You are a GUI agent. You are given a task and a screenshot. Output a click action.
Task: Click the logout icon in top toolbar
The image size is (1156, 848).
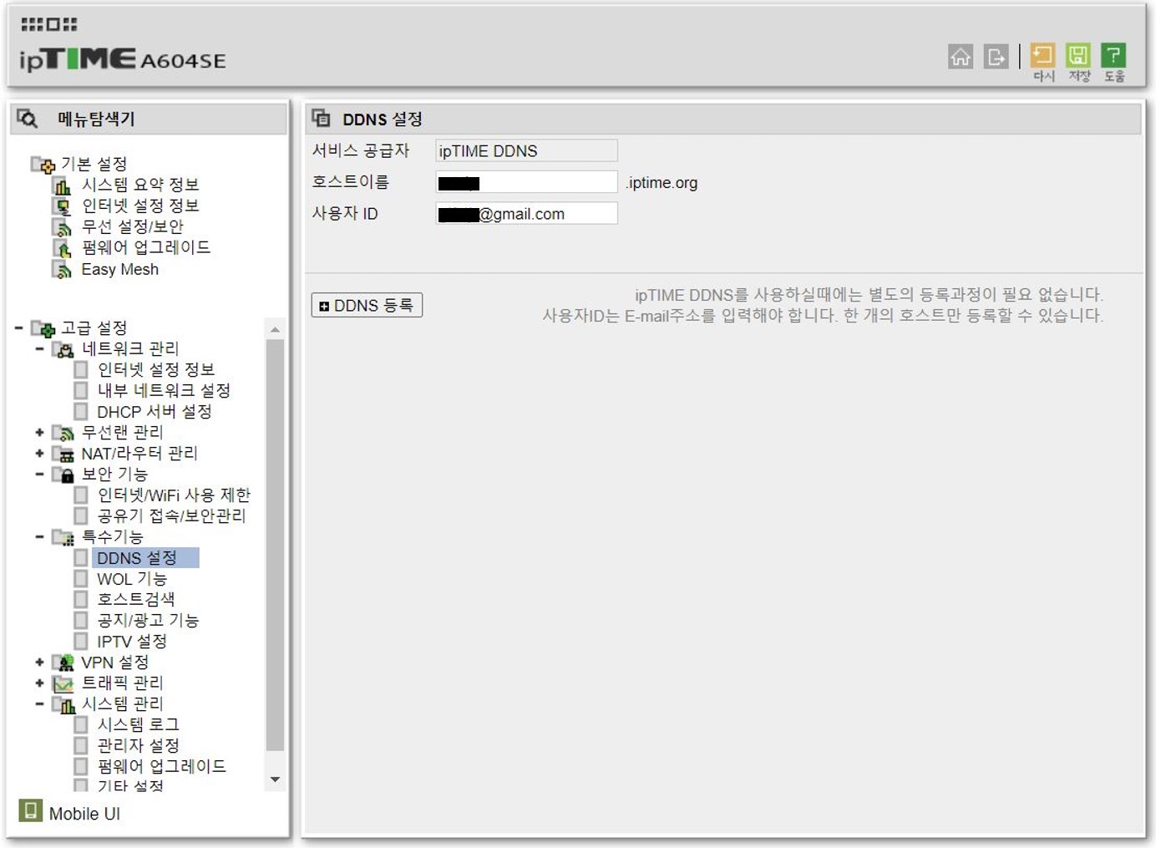(x=996, y=56)
